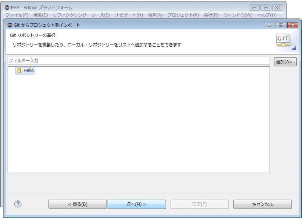The height and width of the screenshot is (219, 302).
Task: Open the プロジェクト(P) menu
Action: click(183, 15)
